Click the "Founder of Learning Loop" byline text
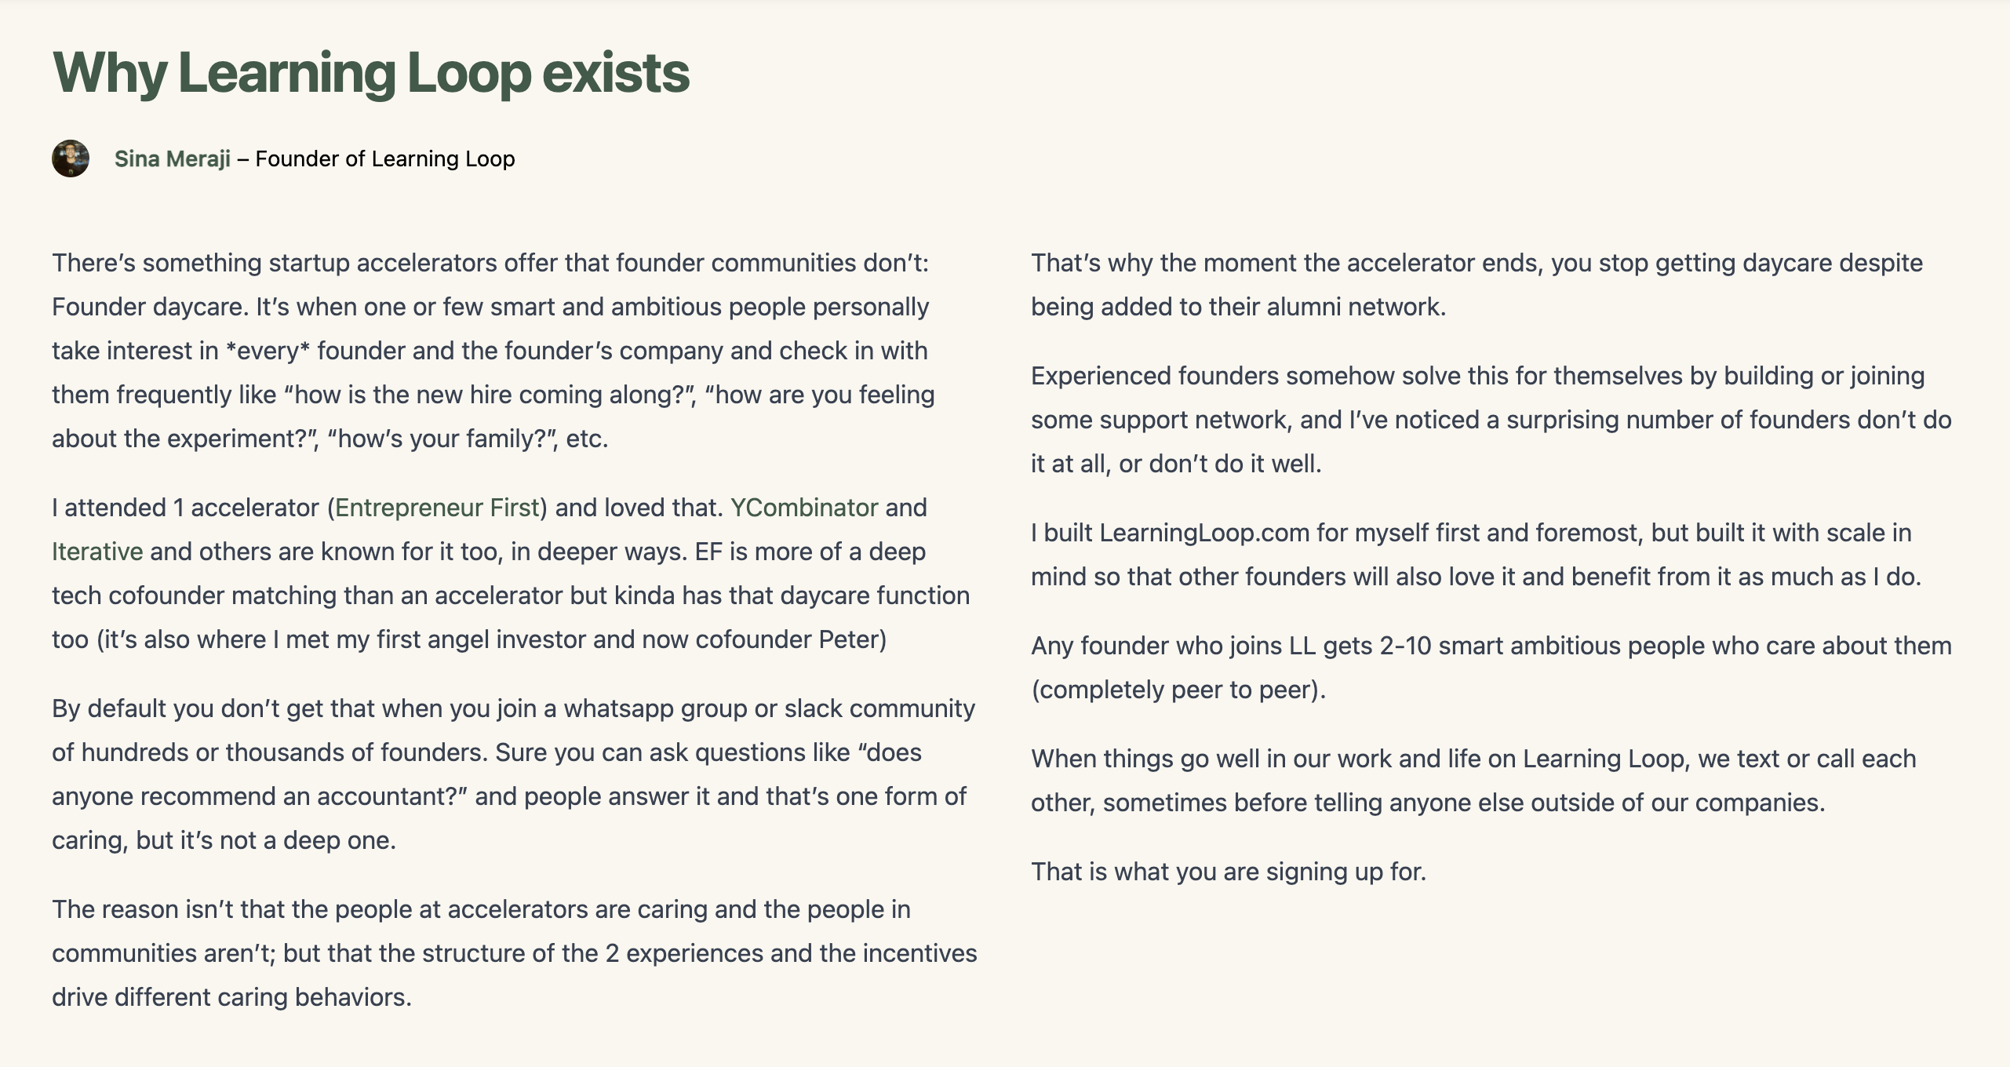This screenshot has width=2010, height=1067. pos(385,158)
